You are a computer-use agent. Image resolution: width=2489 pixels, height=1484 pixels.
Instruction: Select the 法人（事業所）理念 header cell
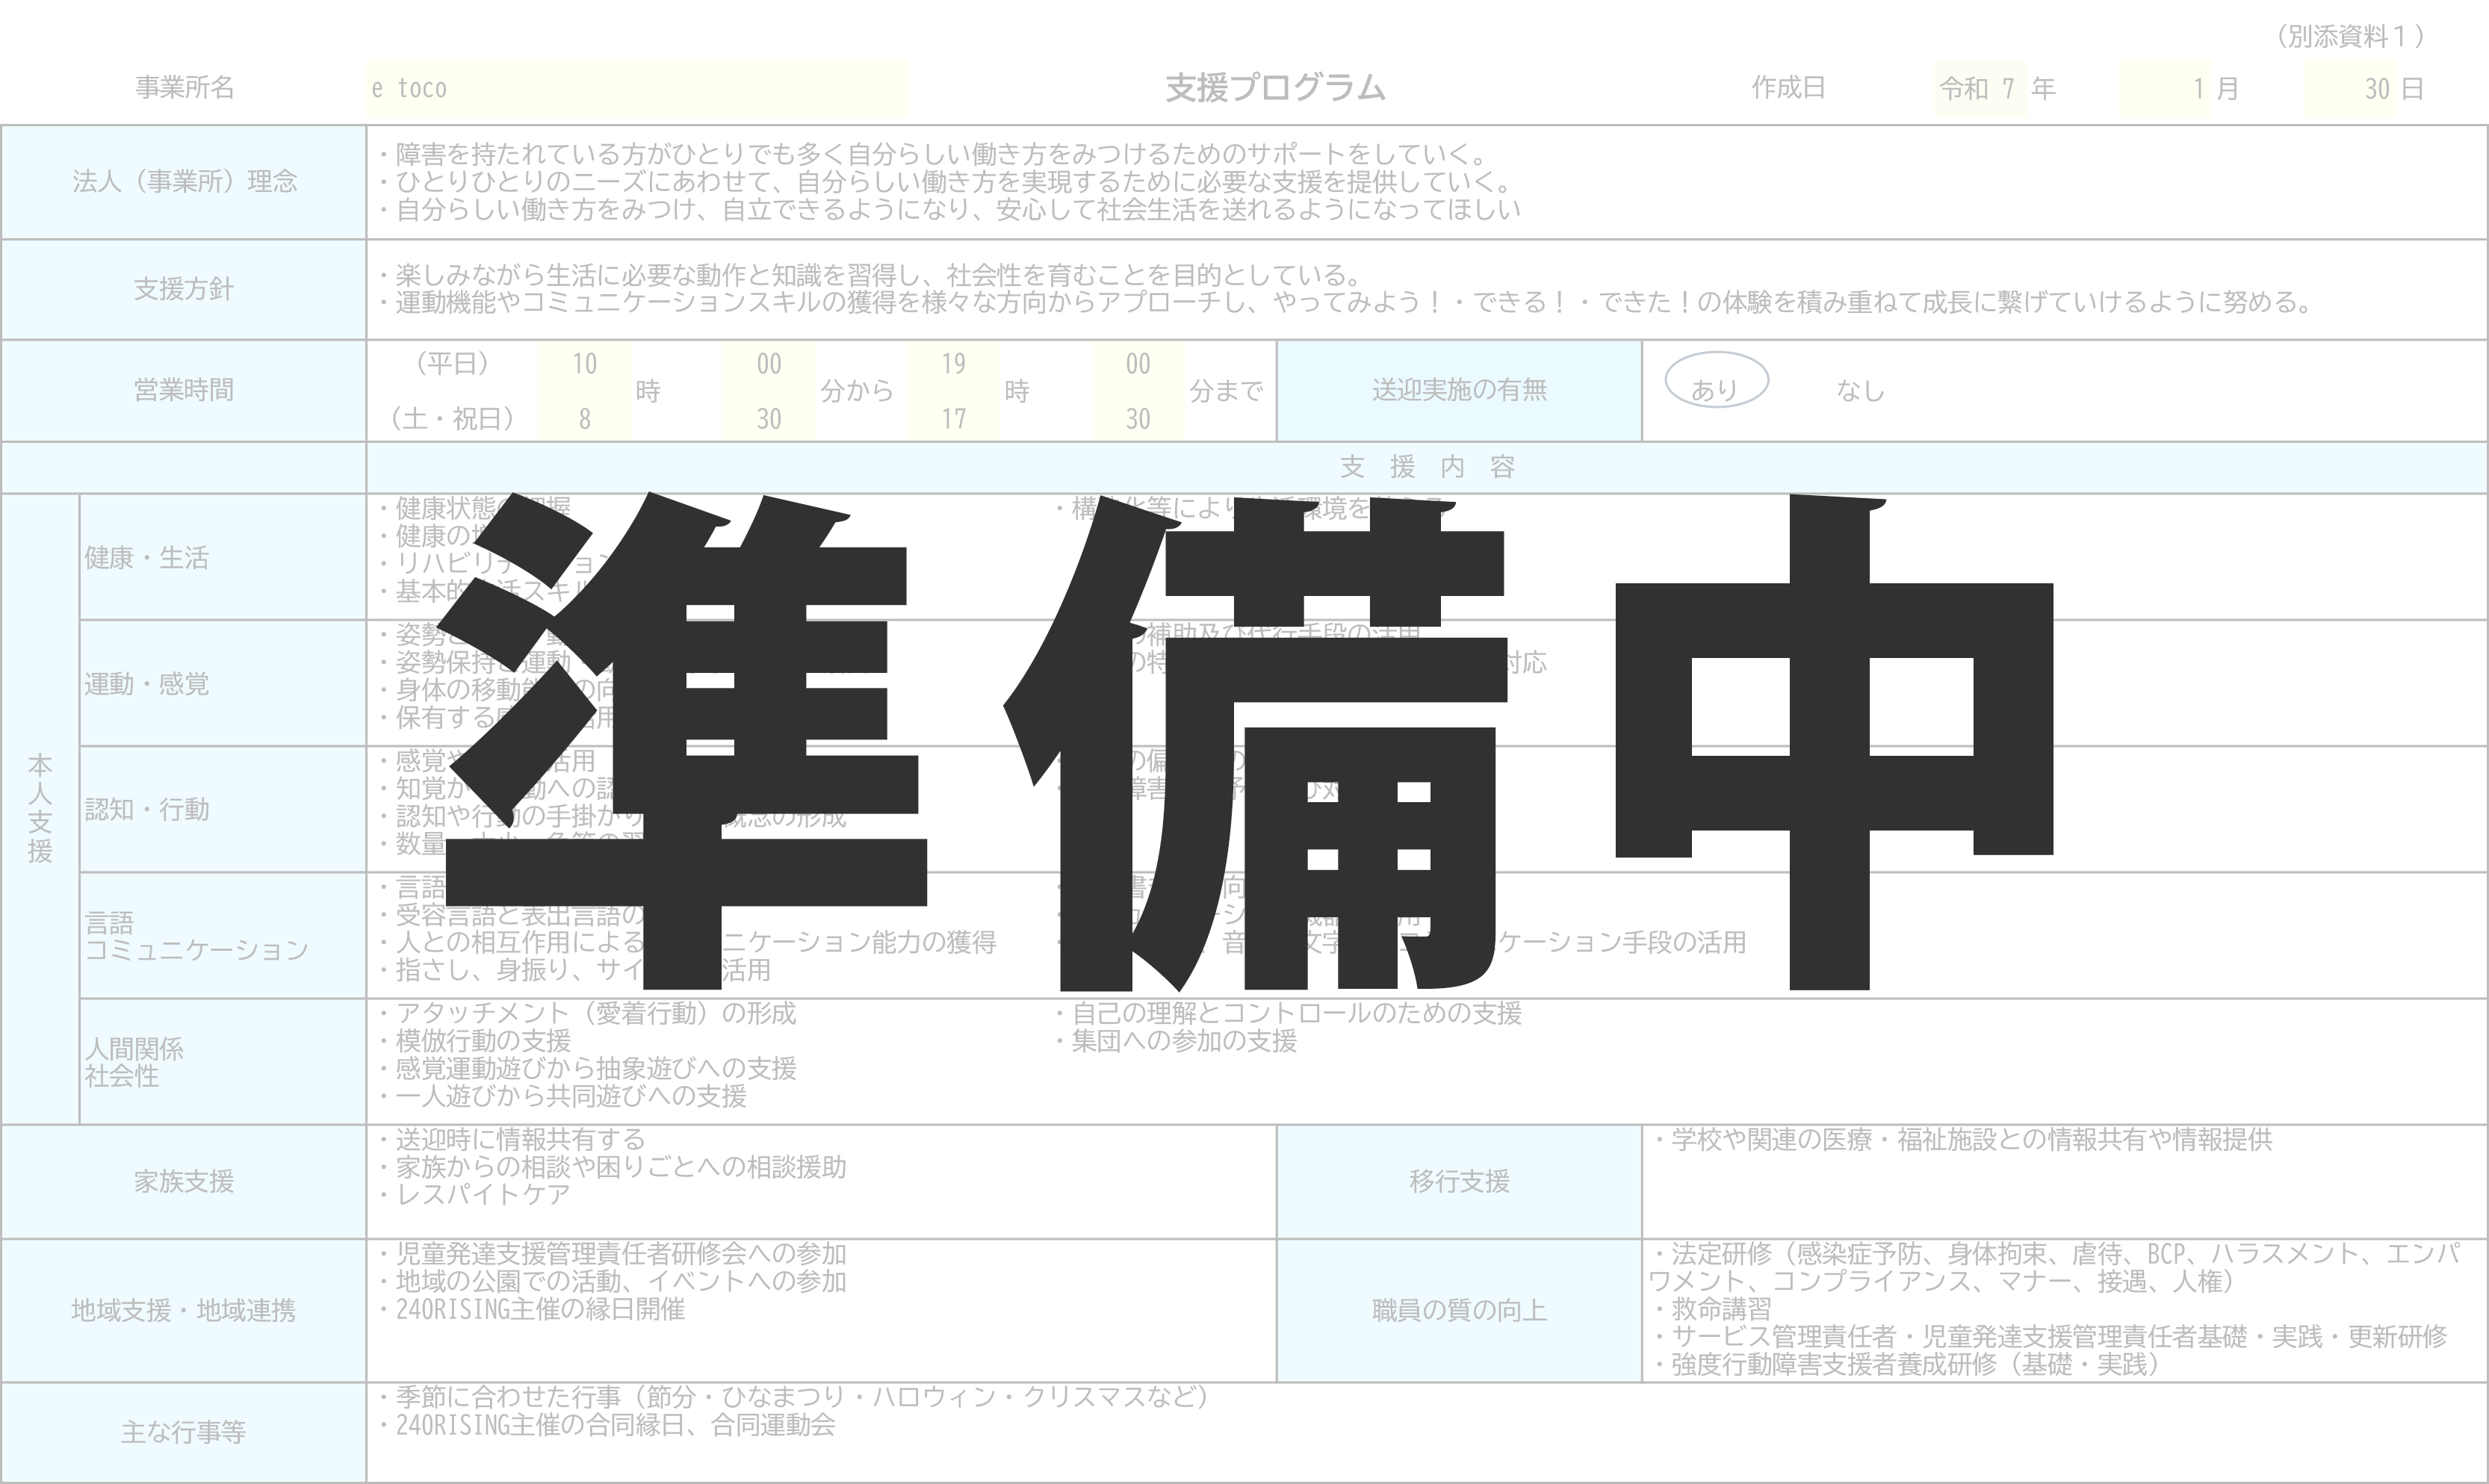pyautogui.click(x=184, y=182)
